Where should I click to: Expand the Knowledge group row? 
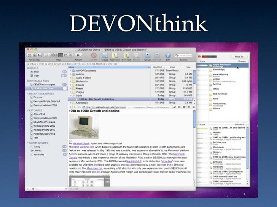click(70, 103)
